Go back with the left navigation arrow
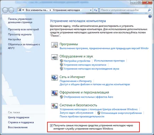 pyautogui.click(x=5, y=10)
